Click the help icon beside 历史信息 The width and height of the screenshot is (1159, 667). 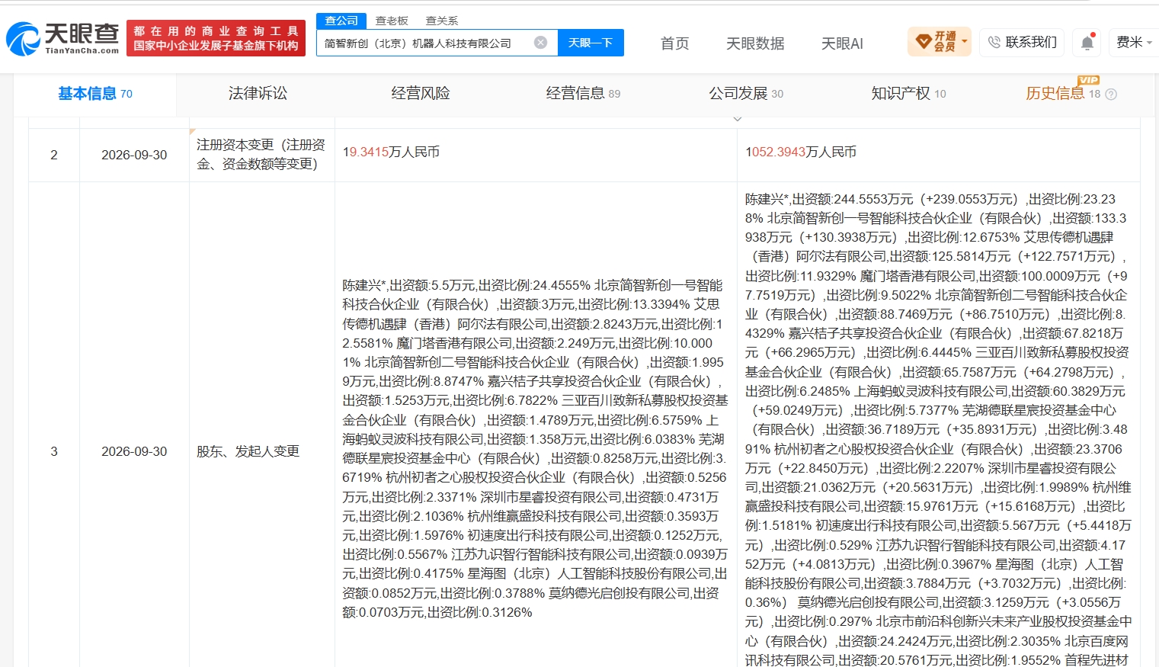tap(1111, 95)
